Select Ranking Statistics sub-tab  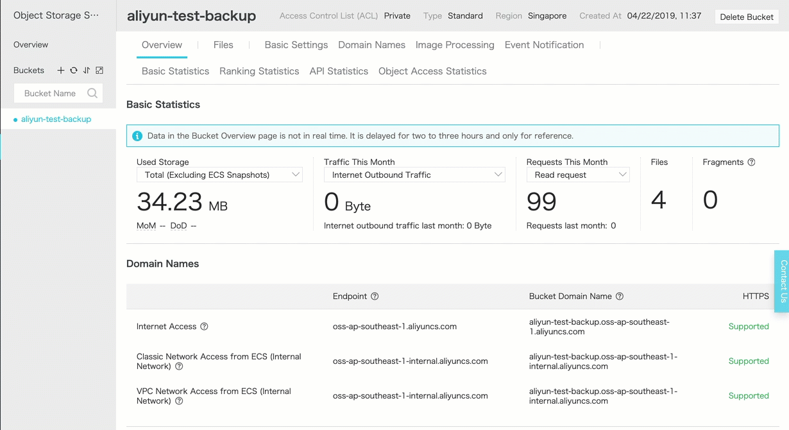click(x=259, y=71)
